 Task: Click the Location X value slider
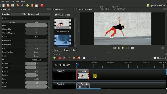point(36,64)
